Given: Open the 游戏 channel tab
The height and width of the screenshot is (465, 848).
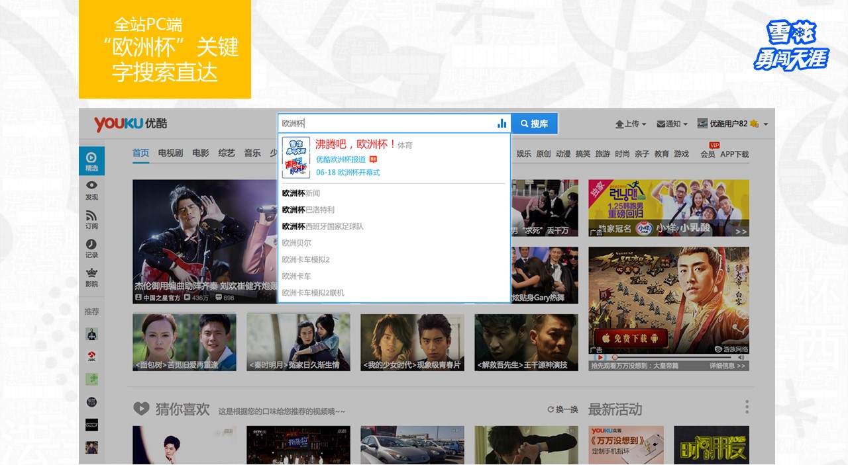Looking at the screenshot, I should point(681,154).
